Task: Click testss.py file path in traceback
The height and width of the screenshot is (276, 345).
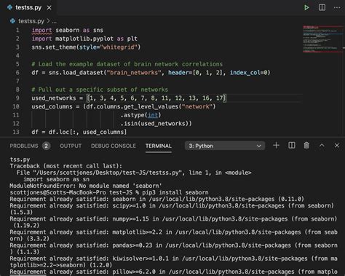Action: [x=108, y=173]
